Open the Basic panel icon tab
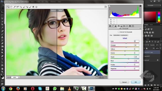 pos(110,26)
